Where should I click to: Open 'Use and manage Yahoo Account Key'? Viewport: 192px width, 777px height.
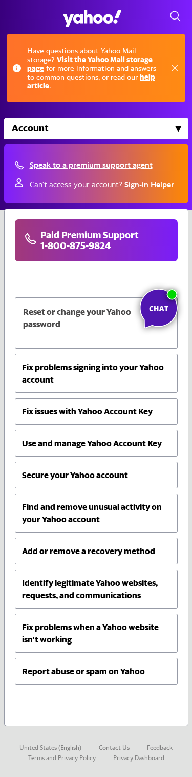pyautogui.click(x=96, y=443)
